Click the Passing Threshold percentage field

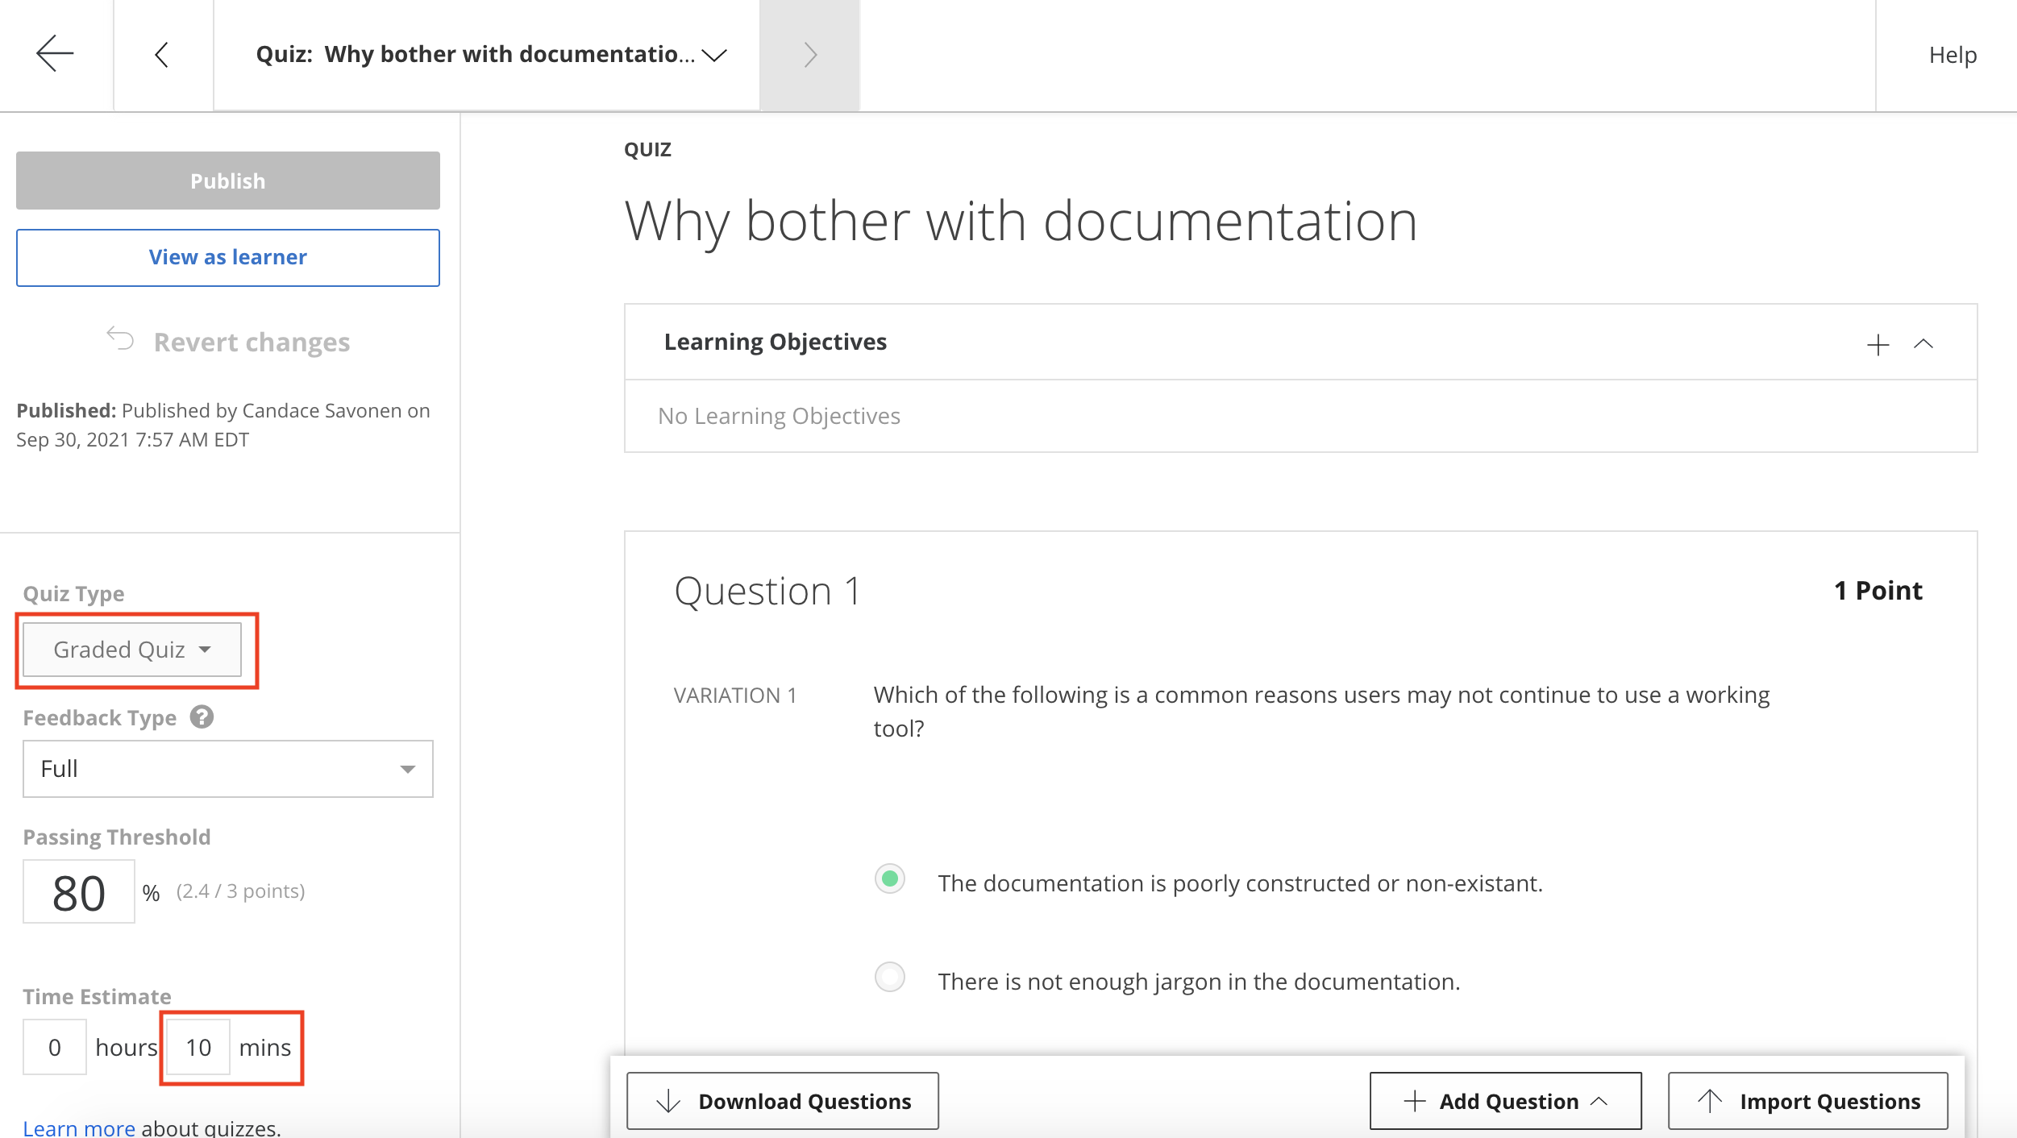79,892
